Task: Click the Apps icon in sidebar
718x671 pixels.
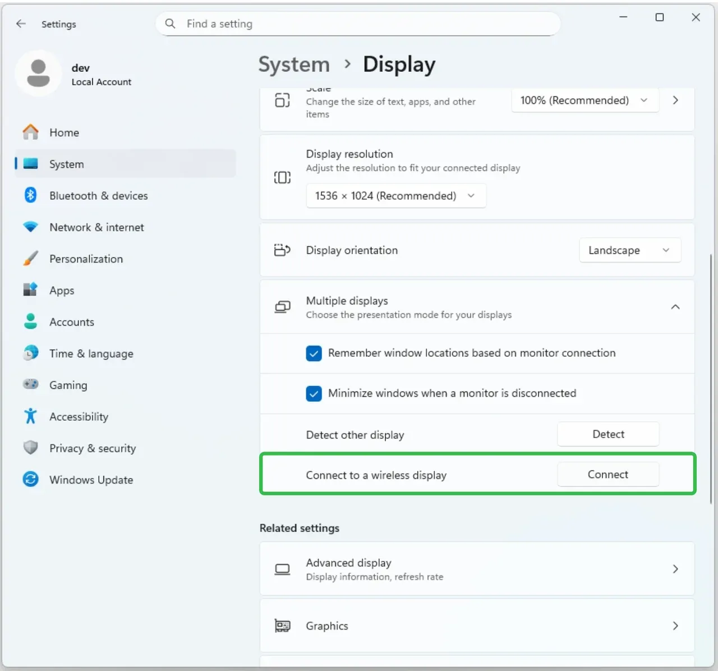Action: click(31, 290)
